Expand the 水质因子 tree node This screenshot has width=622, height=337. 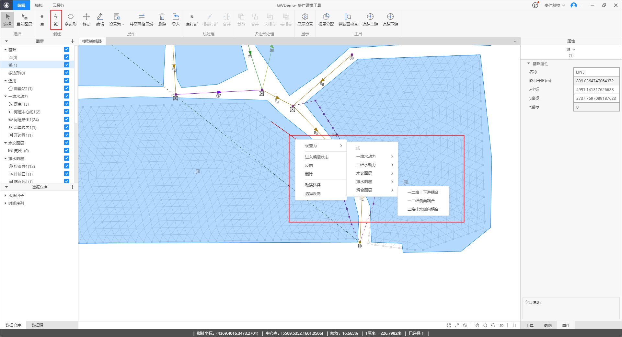pos(6,196)
